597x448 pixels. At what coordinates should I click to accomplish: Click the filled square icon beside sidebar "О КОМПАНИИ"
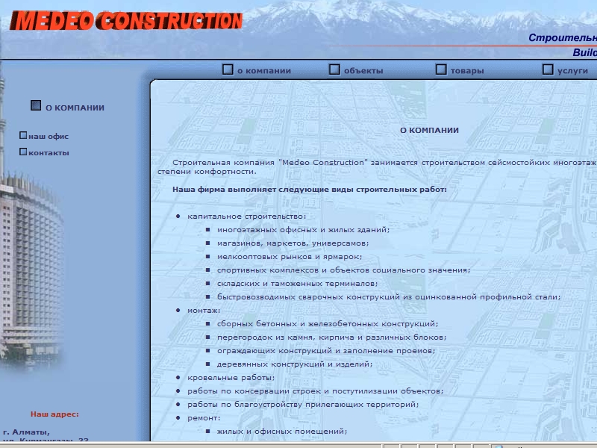36,105
